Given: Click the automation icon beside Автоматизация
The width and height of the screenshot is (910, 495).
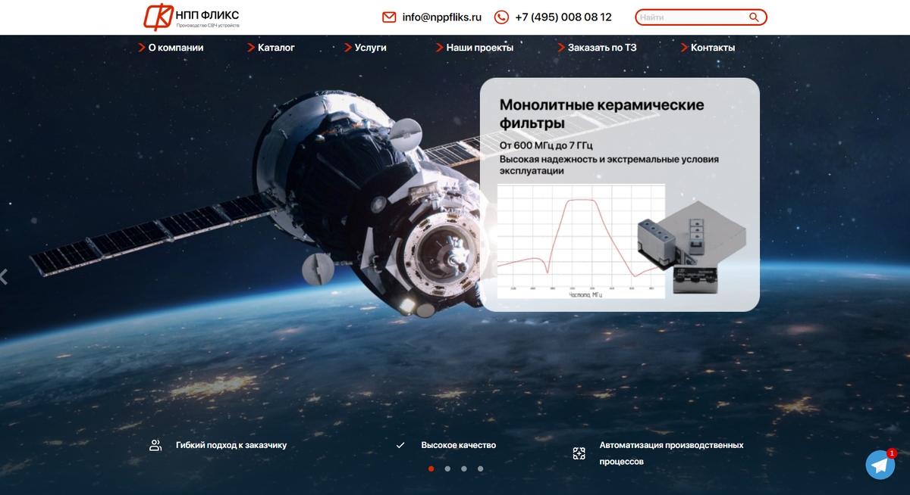Looking at the screenshot, I should tap(579, 453).
